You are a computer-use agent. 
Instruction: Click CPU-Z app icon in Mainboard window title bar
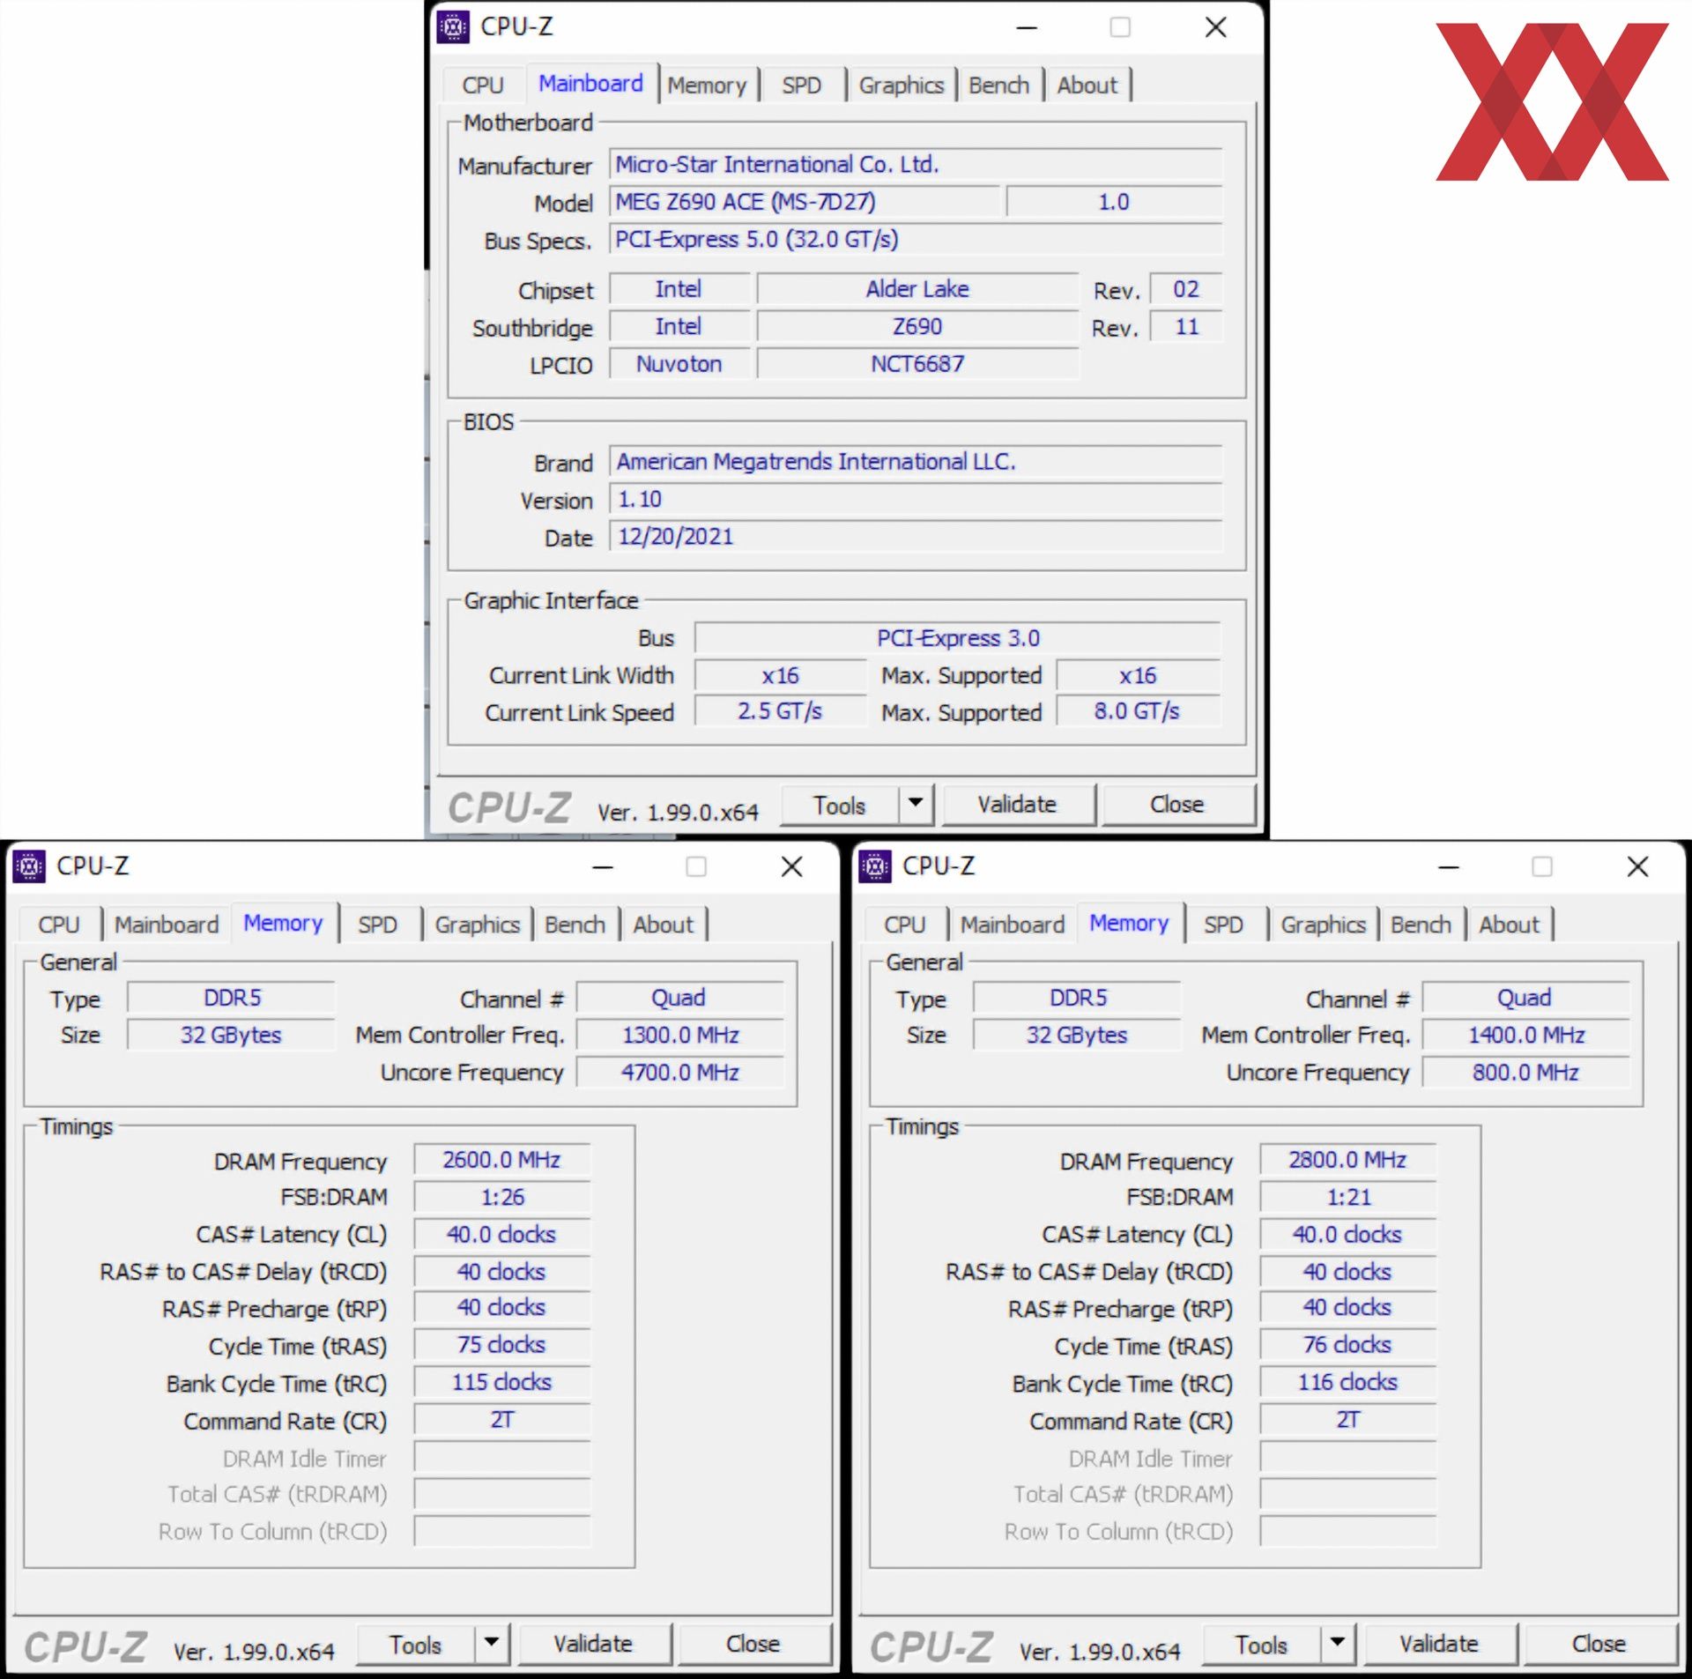pos(453,27)
